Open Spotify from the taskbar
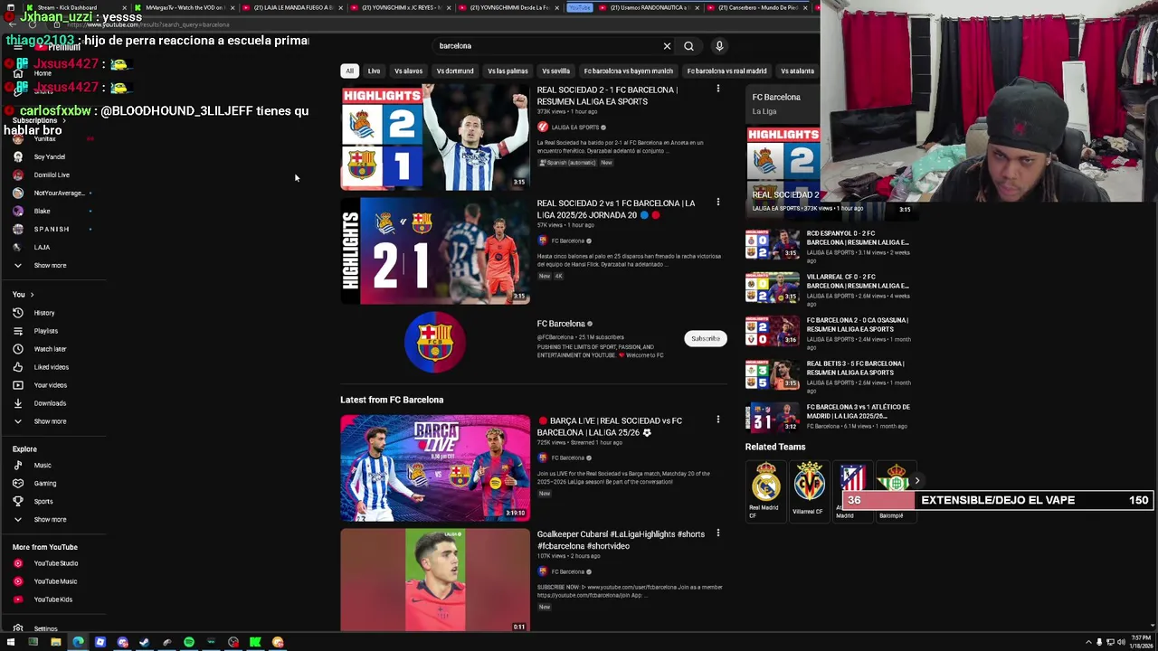The width and height of the screenshot is (1158, 651). click(189, 643)
